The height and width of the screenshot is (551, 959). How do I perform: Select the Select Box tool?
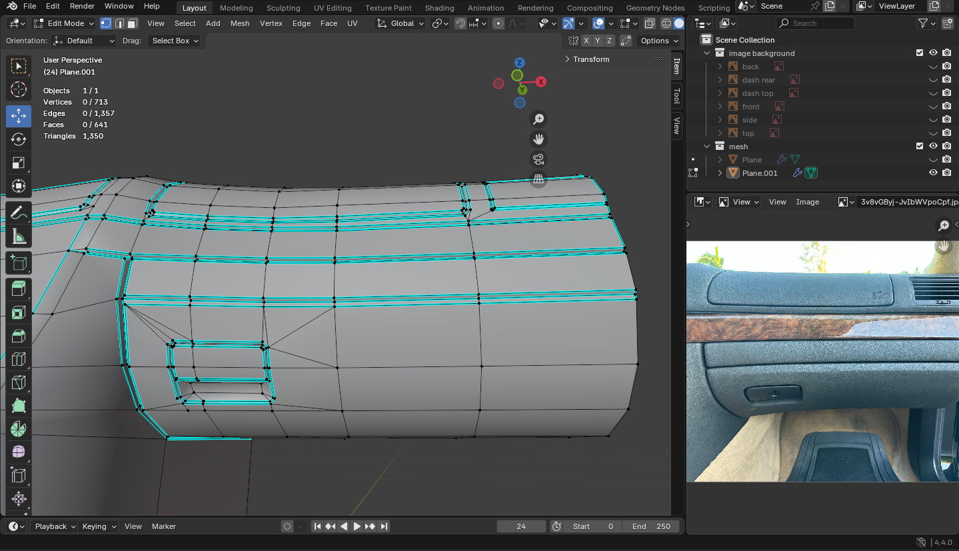coord(19,66)
